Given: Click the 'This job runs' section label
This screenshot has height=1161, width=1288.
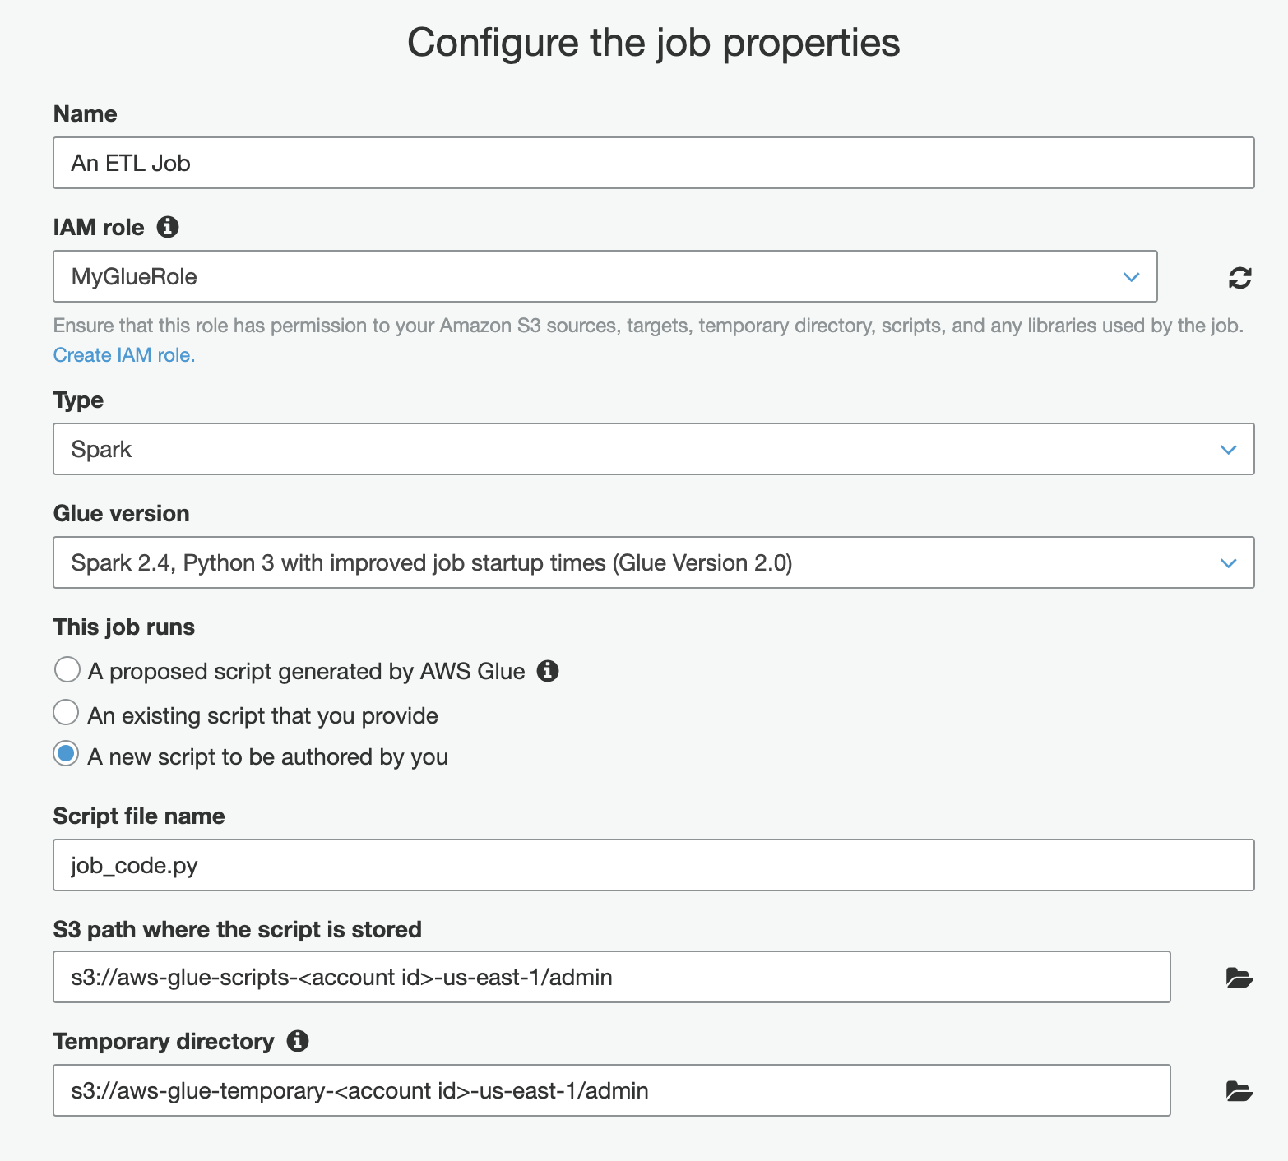Looking at the screenshot, I should click(124, 627).
